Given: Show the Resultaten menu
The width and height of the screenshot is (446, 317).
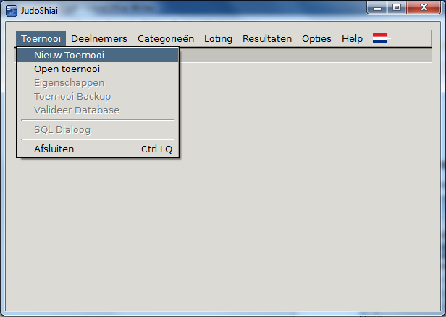Looking at the screenshot, I should pos(267,39).
